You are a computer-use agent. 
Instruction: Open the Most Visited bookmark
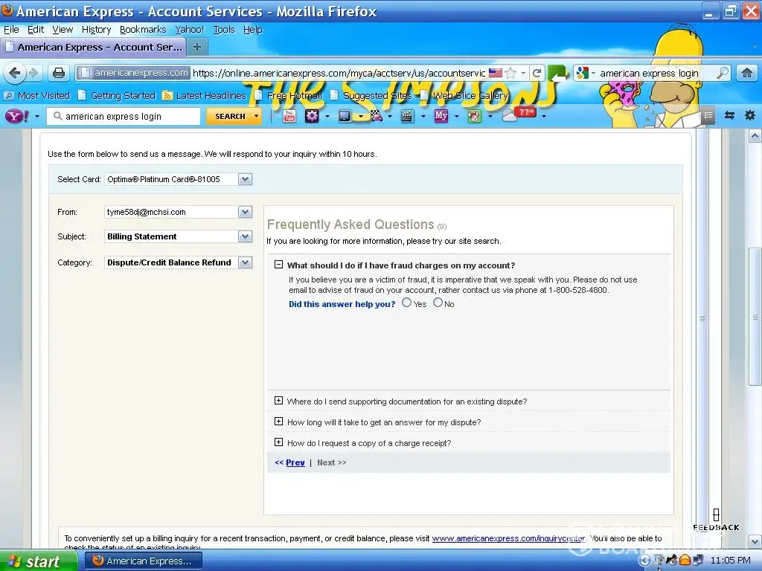38,96
